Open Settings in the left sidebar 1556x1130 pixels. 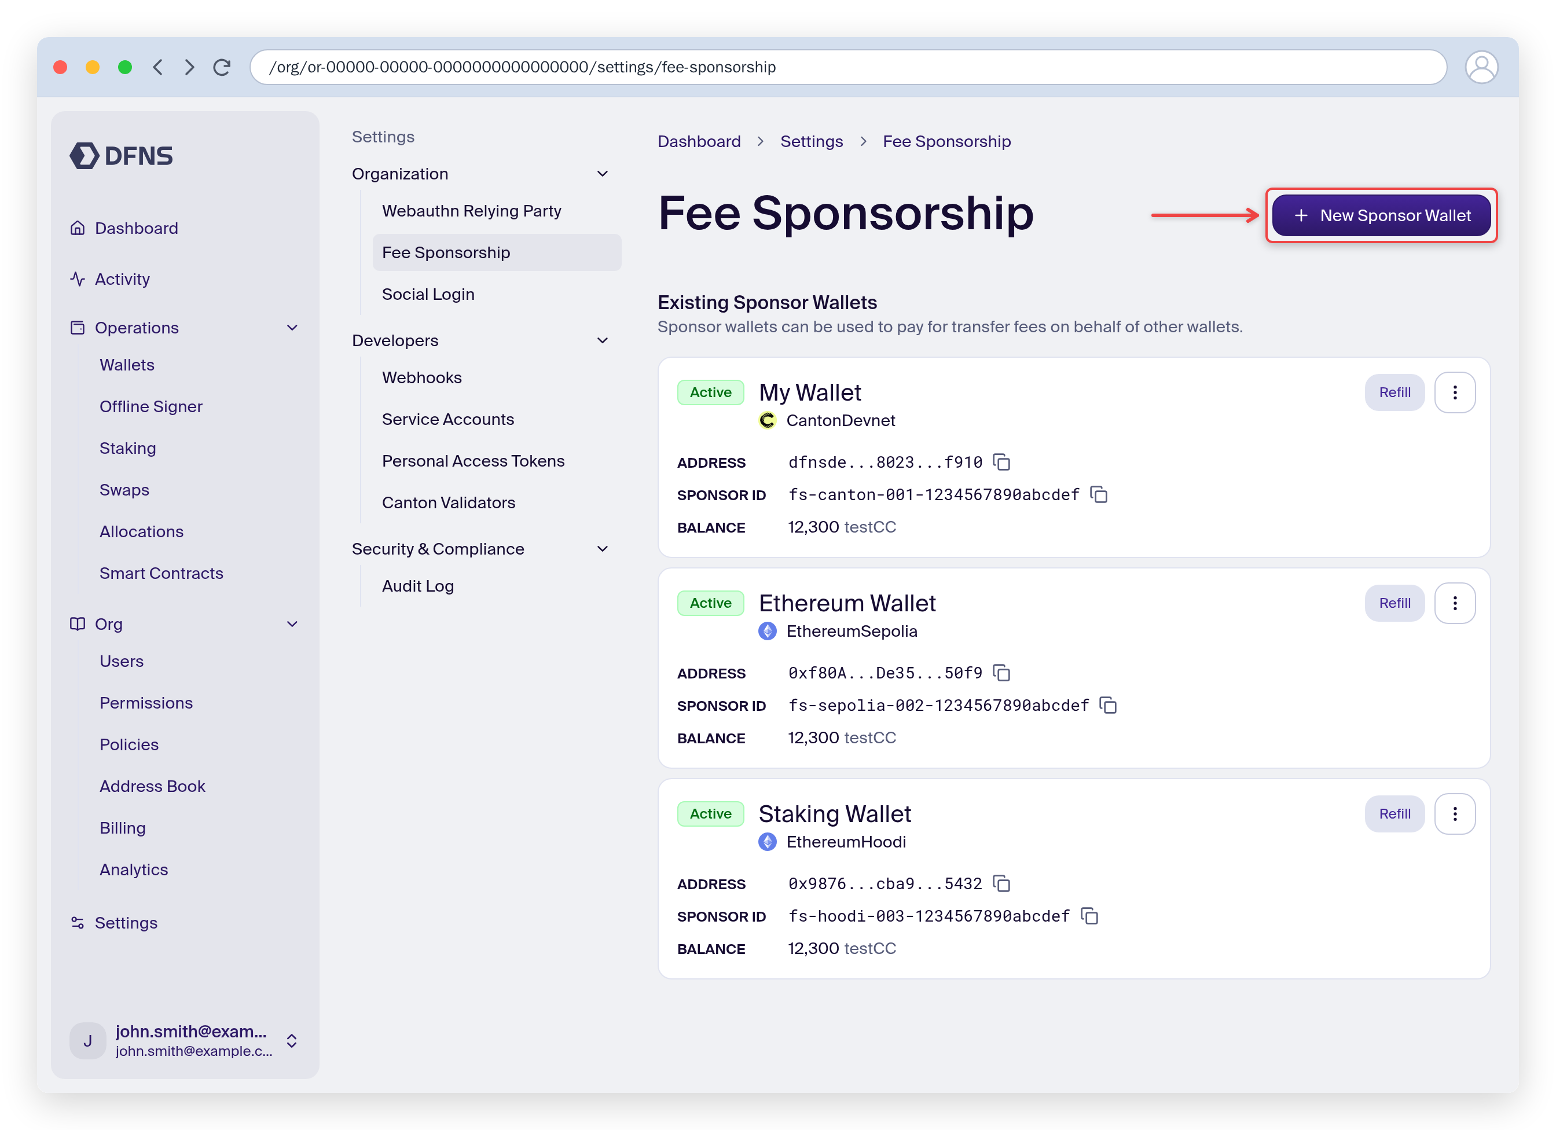click(x=114, y=922)
